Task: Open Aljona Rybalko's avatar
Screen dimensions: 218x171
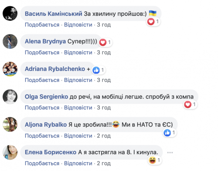Action: 10,124
